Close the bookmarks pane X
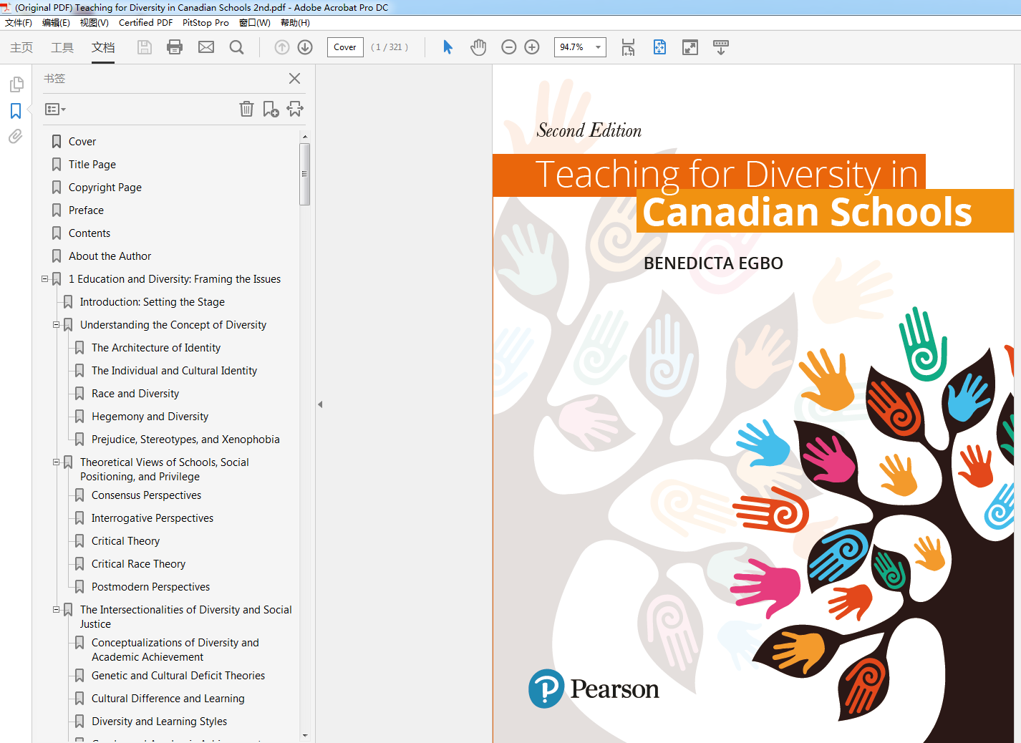 [294, 79]
